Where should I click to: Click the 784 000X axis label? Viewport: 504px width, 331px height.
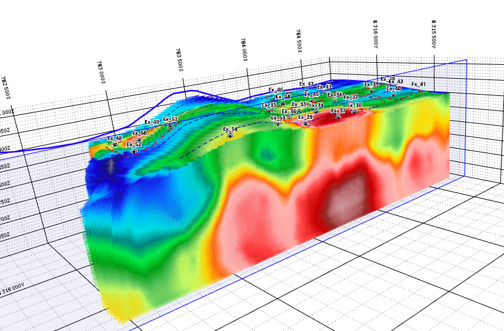pyautogui.click(x=245, y=50)
